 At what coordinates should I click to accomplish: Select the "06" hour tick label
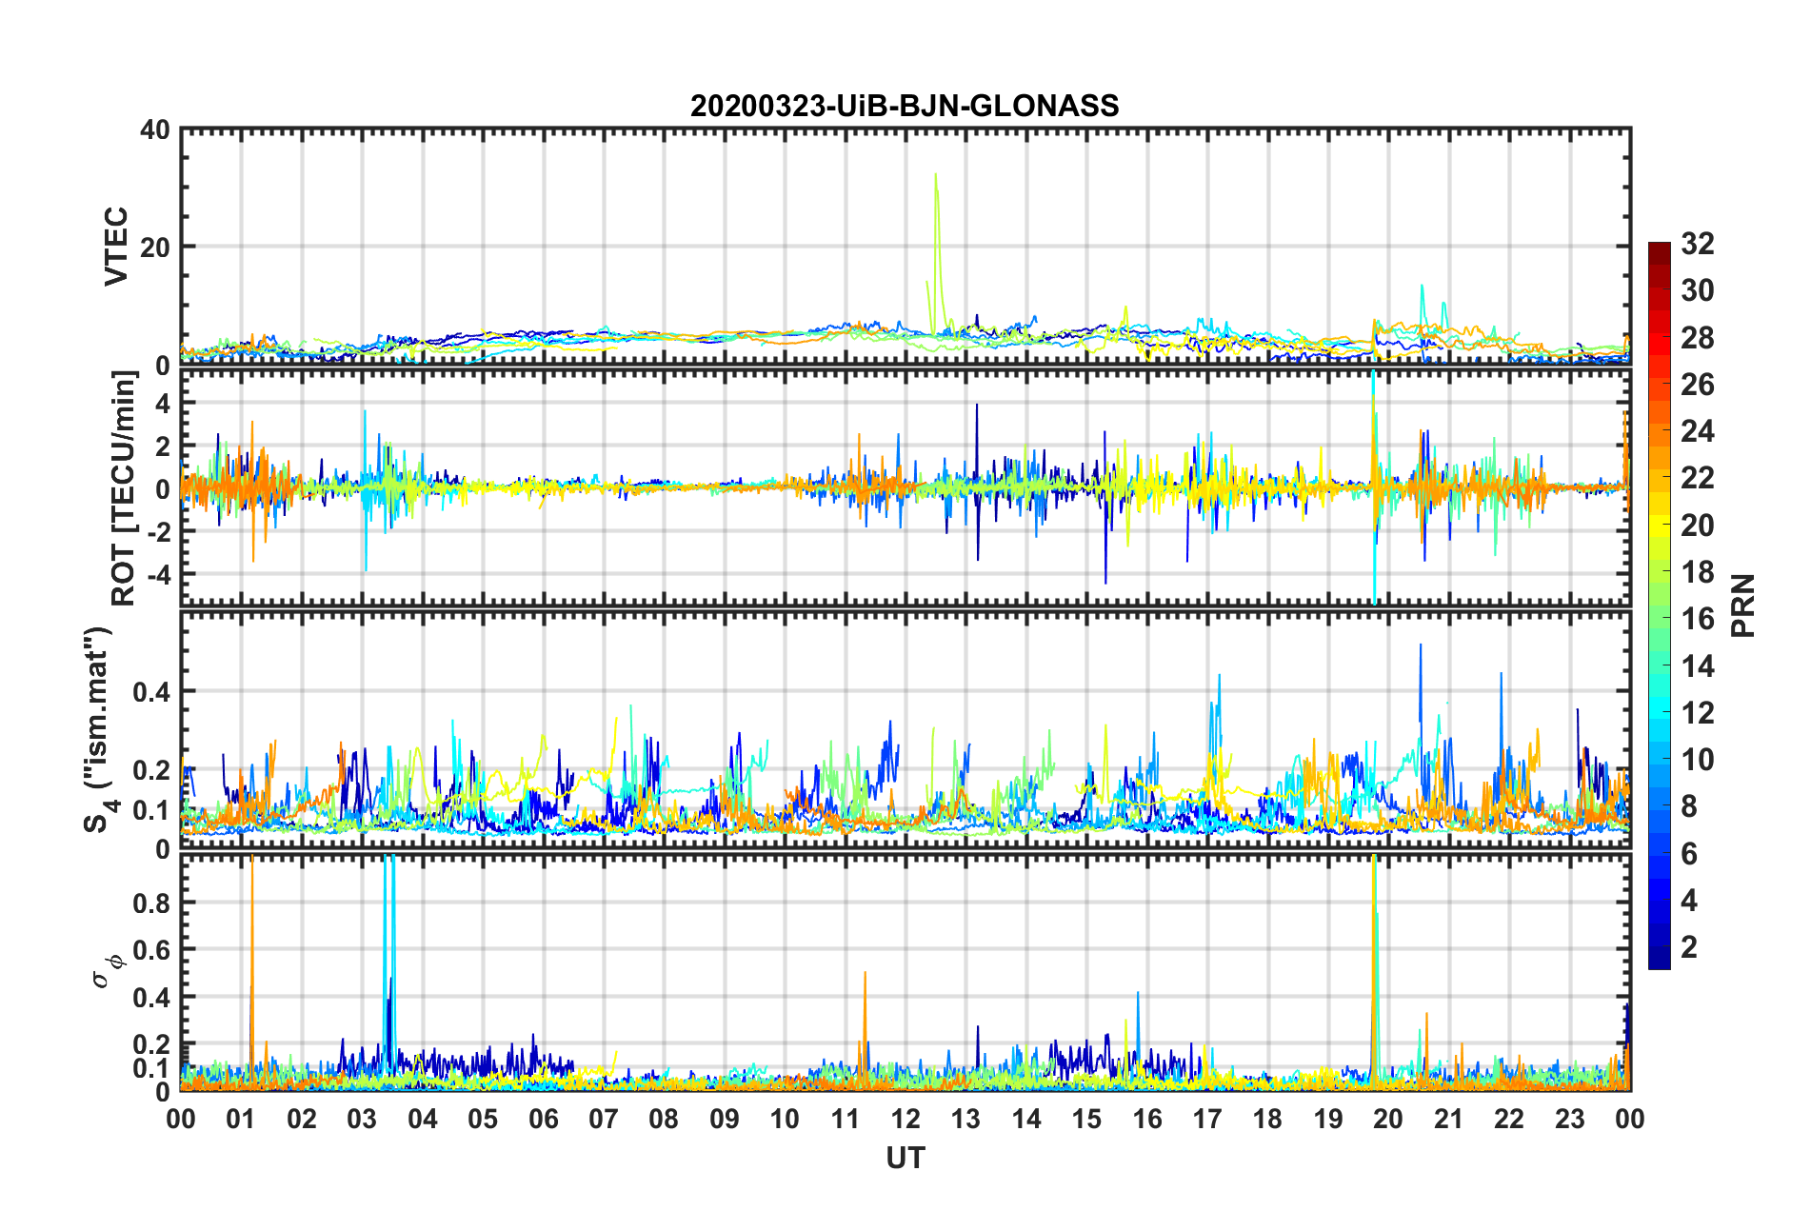pyautogui.click(x=543, y=1119)
